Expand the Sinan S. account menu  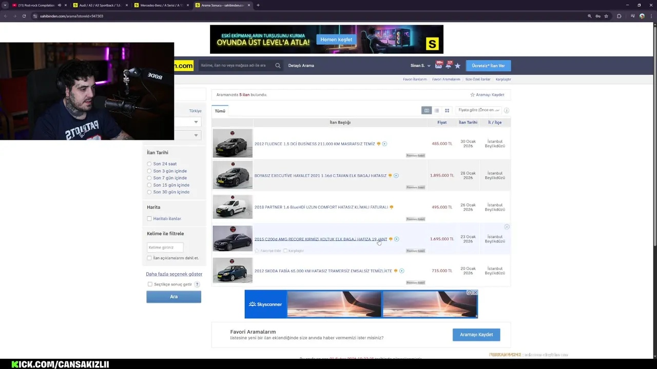coord(420,66)
